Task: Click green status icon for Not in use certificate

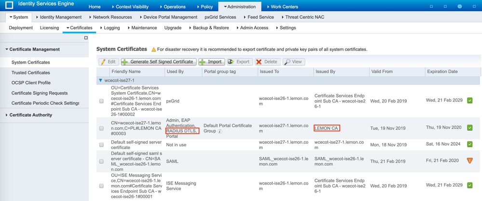Action: (x=470, y=144)
